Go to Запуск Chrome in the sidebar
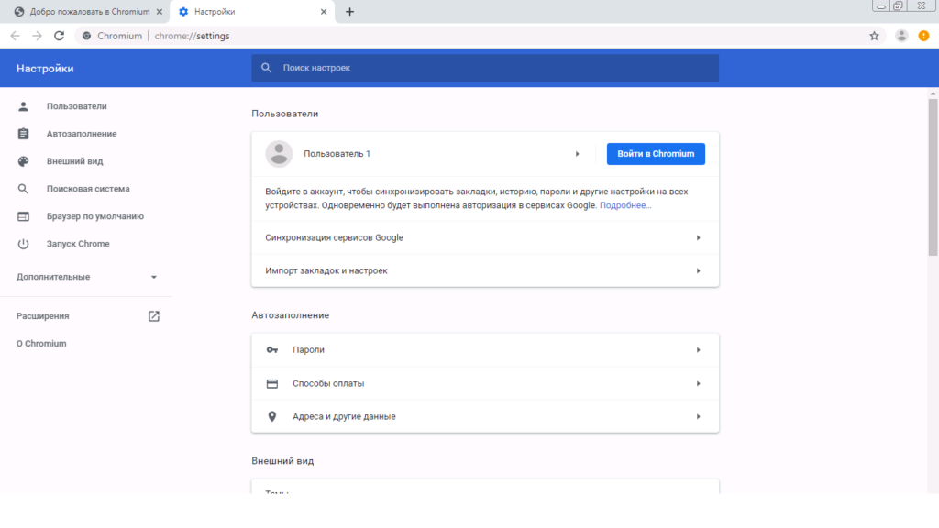 click(78, 244)
